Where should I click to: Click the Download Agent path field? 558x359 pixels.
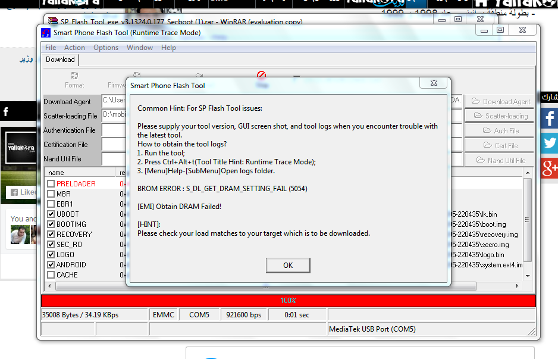(x=114, y=101)
